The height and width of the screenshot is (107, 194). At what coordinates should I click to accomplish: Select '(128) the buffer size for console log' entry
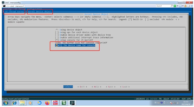coord(81,43)
